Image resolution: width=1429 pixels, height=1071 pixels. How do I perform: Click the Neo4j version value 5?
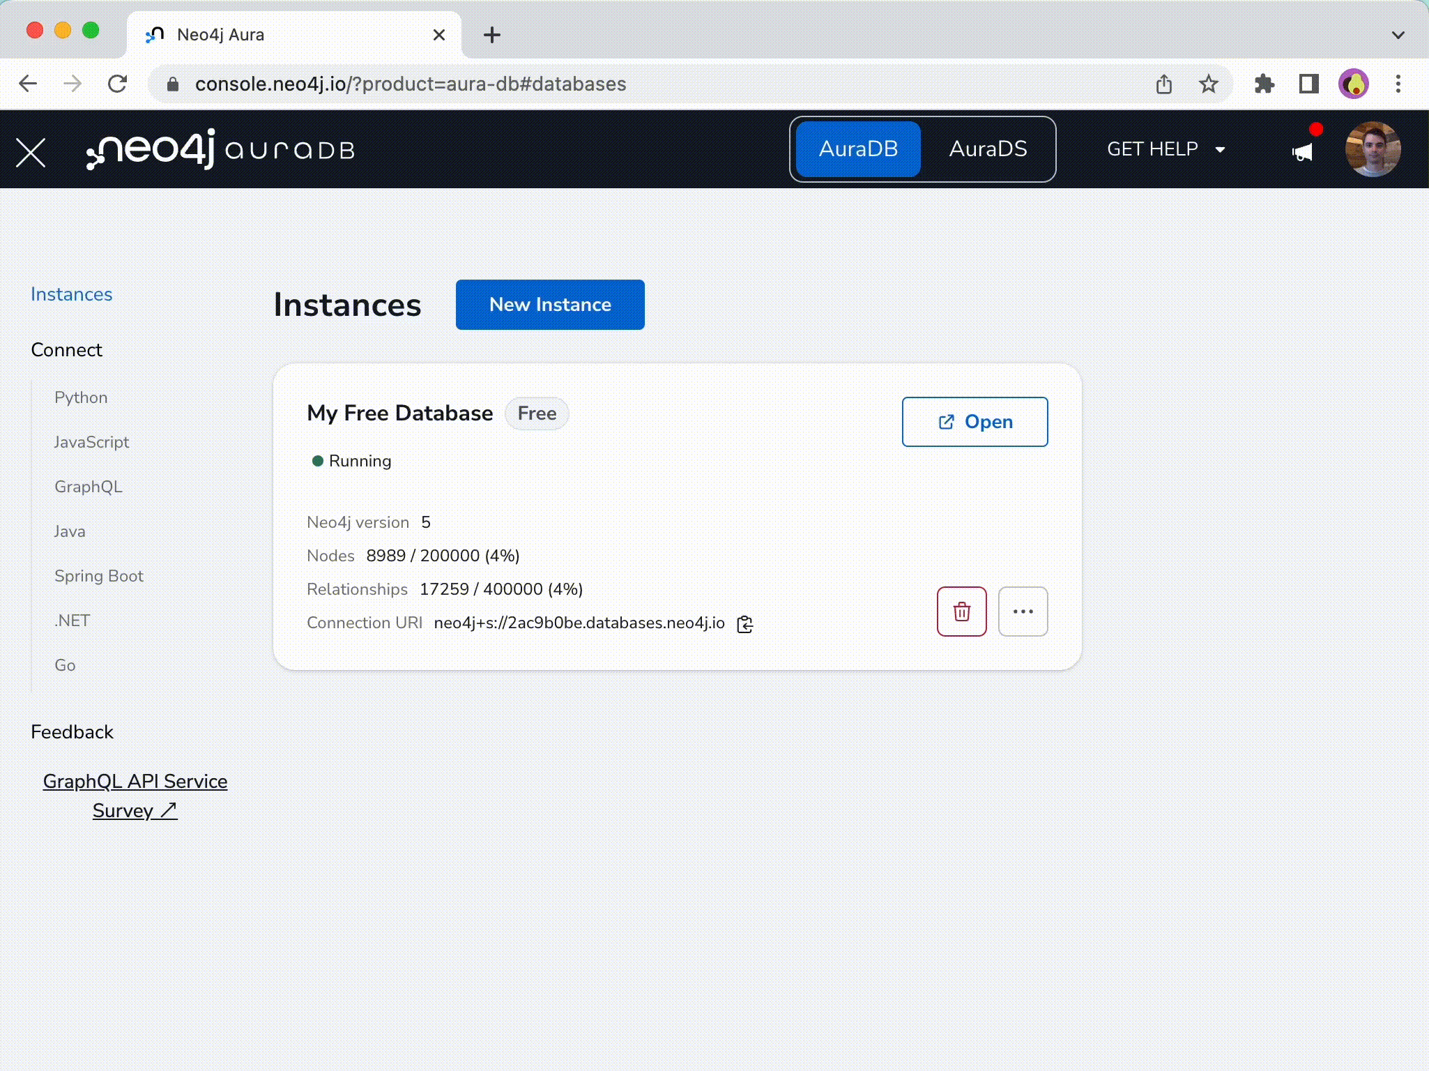(425, 522)
